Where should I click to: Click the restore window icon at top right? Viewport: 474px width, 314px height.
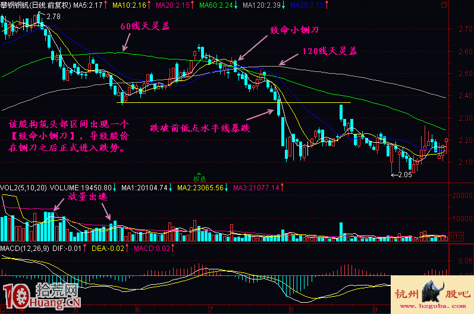pos(444,5)
